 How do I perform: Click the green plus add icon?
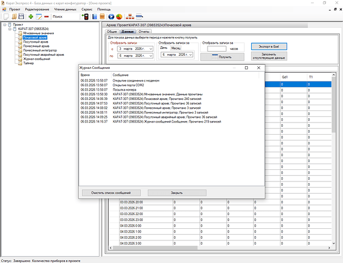(x=31, y=17)
